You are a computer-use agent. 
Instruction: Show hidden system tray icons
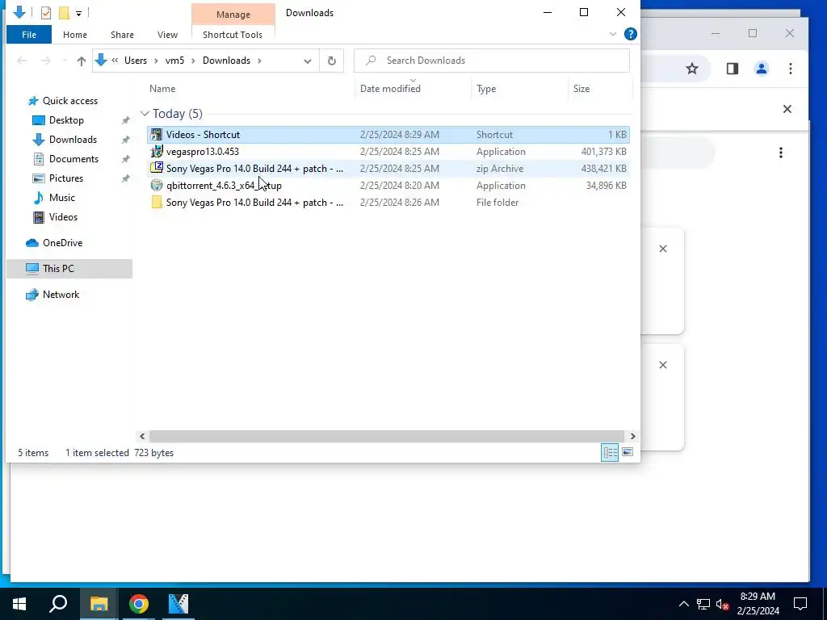[683, 604]
